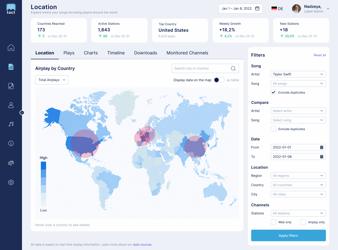Open the music note icon in the sidebar
Screen dimensions: 338x250
click(x=11, y=124)
